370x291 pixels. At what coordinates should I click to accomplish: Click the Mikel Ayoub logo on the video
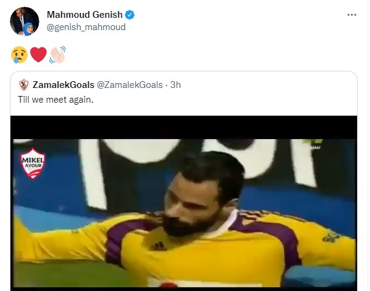click(x=35, y=164)
